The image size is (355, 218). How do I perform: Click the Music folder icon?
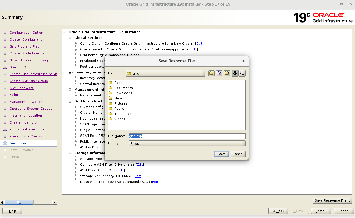pos(110,98)
